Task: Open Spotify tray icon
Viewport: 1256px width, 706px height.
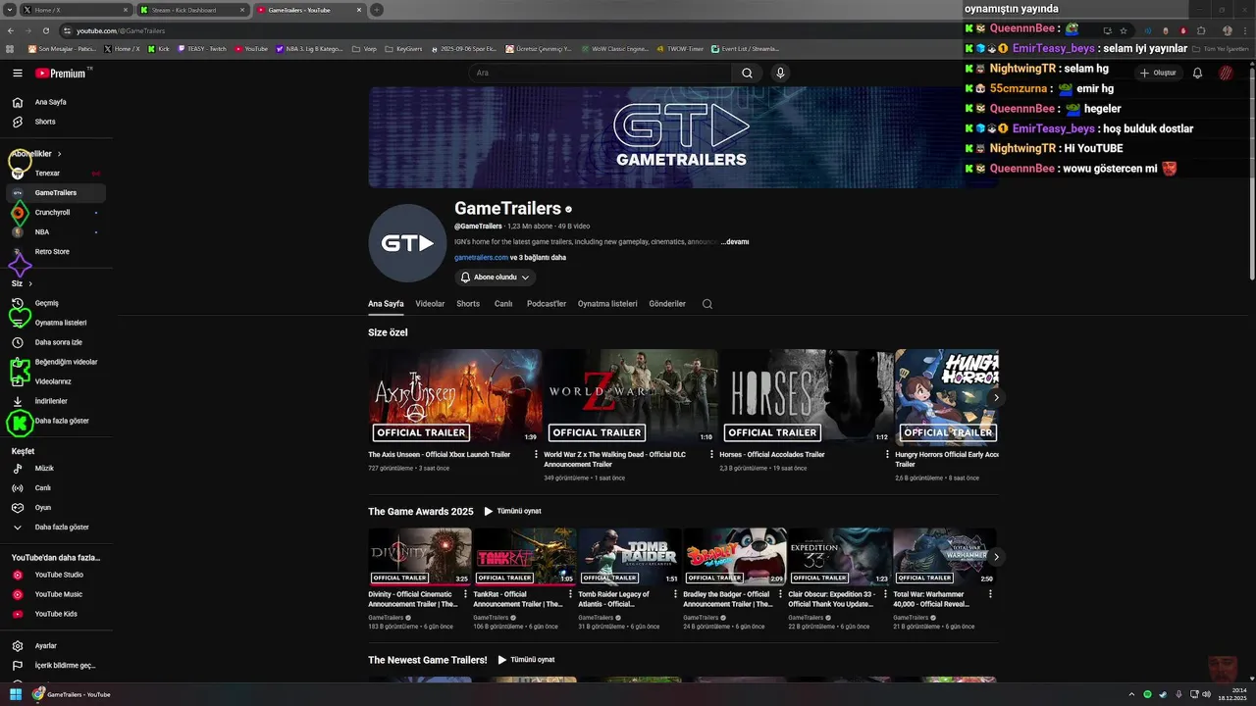Action: (1147, 694)
